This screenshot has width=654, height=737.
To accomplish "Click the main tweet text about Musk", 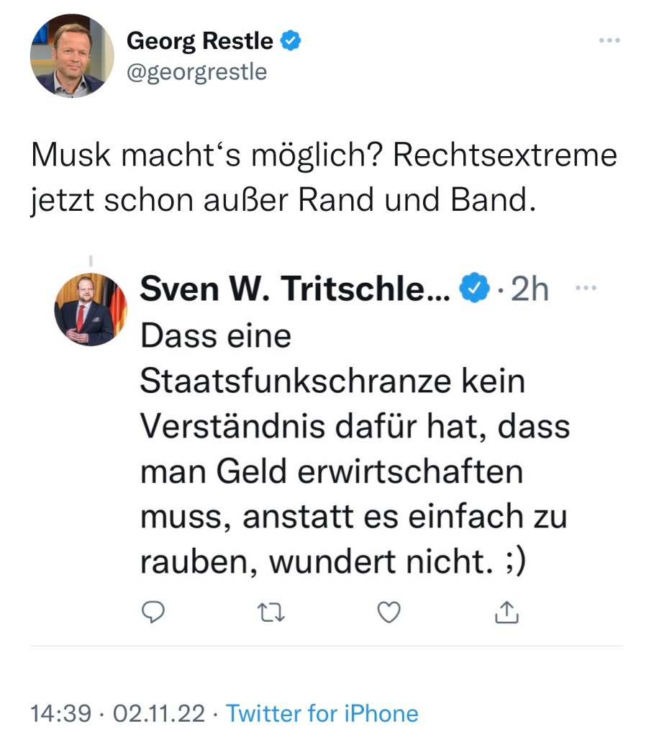I will click(x=324, y=178).
